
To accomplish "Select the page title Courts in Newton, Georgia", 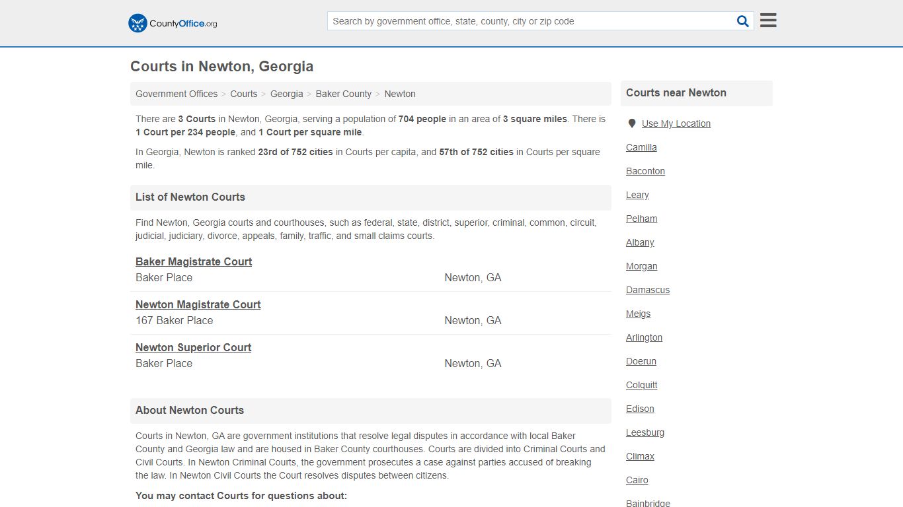I will point(221,66).
